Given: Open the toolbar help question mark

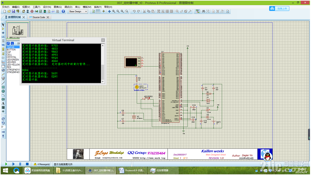Looking at the screenshot, I should click(x=63, y=12).
